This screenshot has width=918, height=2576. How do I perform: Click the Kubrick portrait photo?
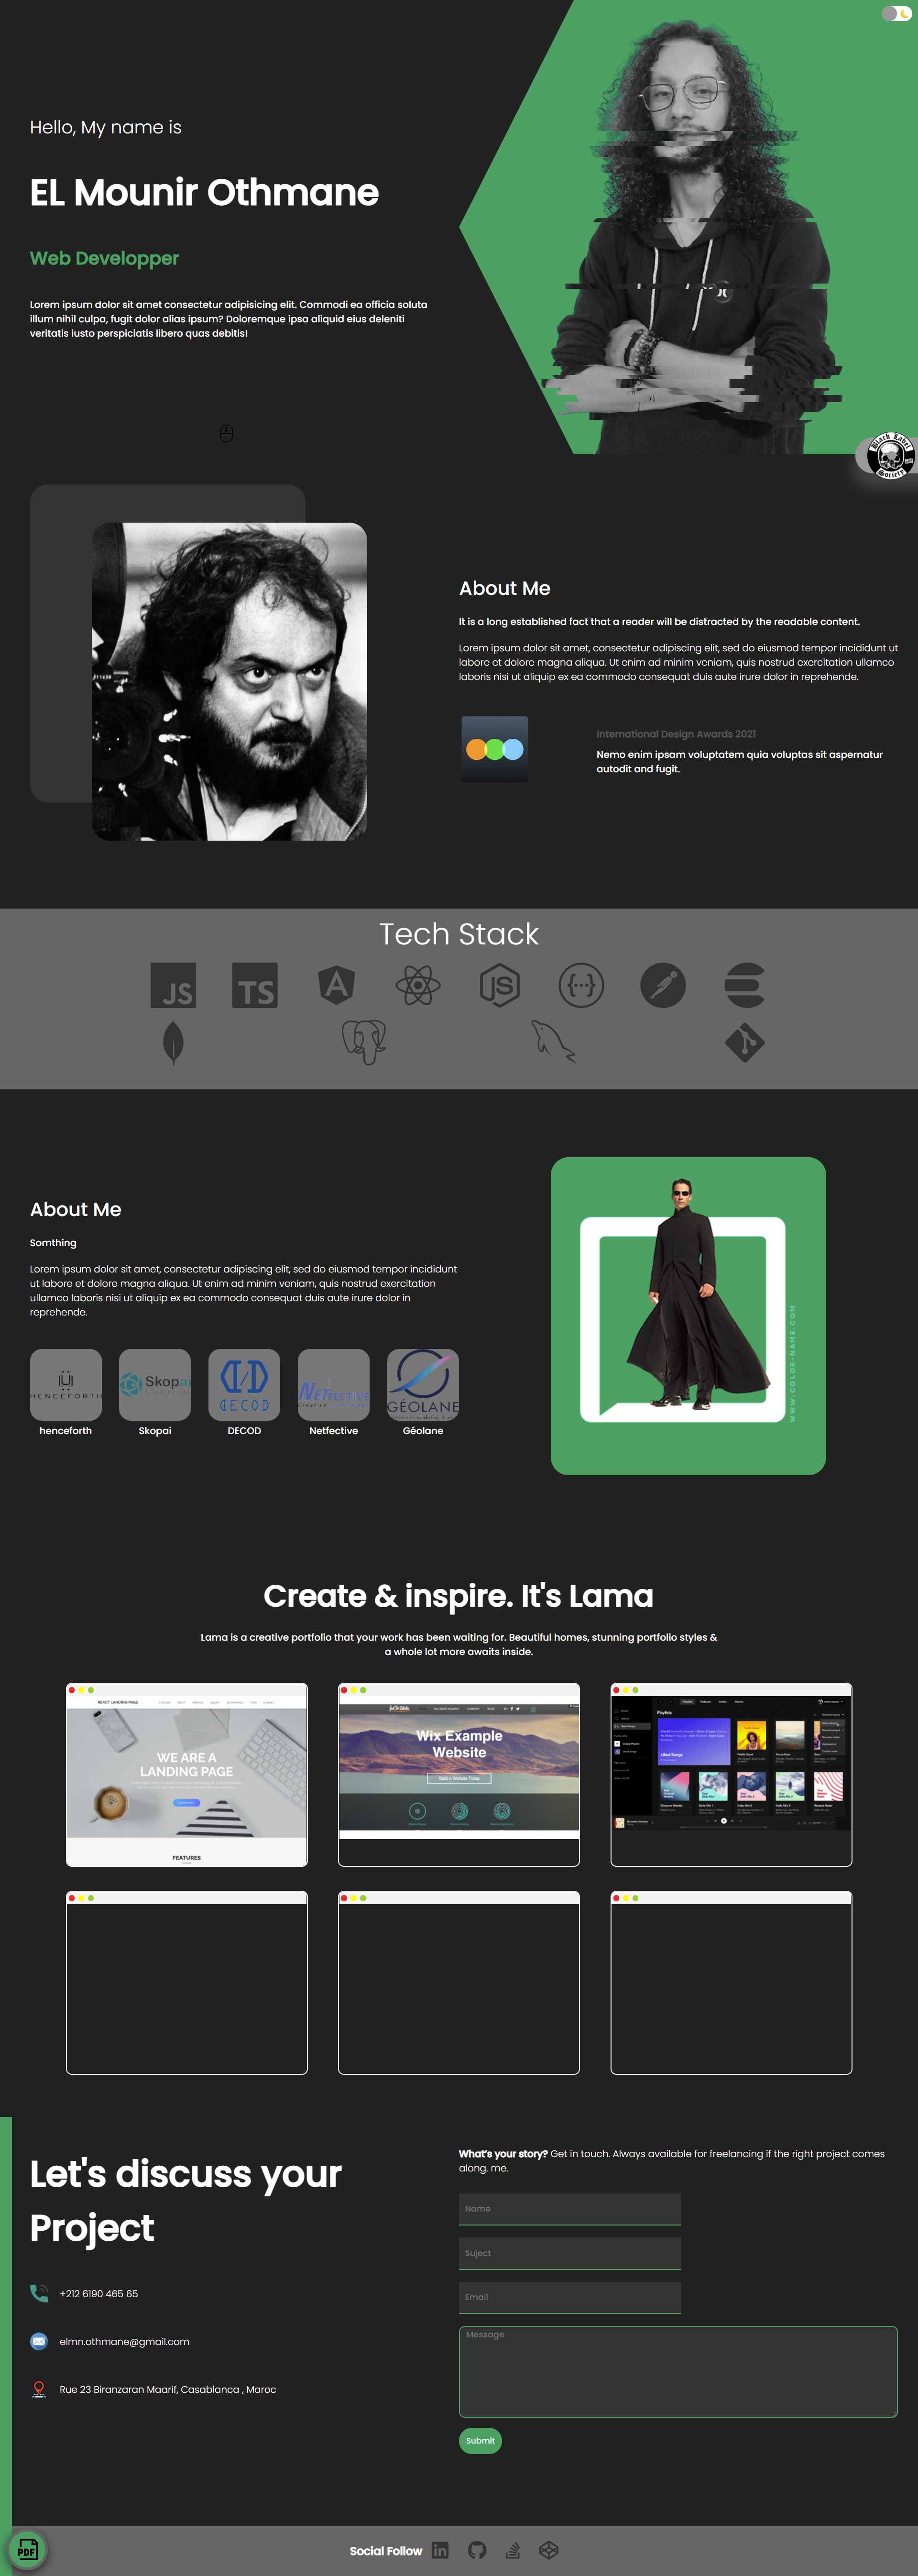pos(229,681)
